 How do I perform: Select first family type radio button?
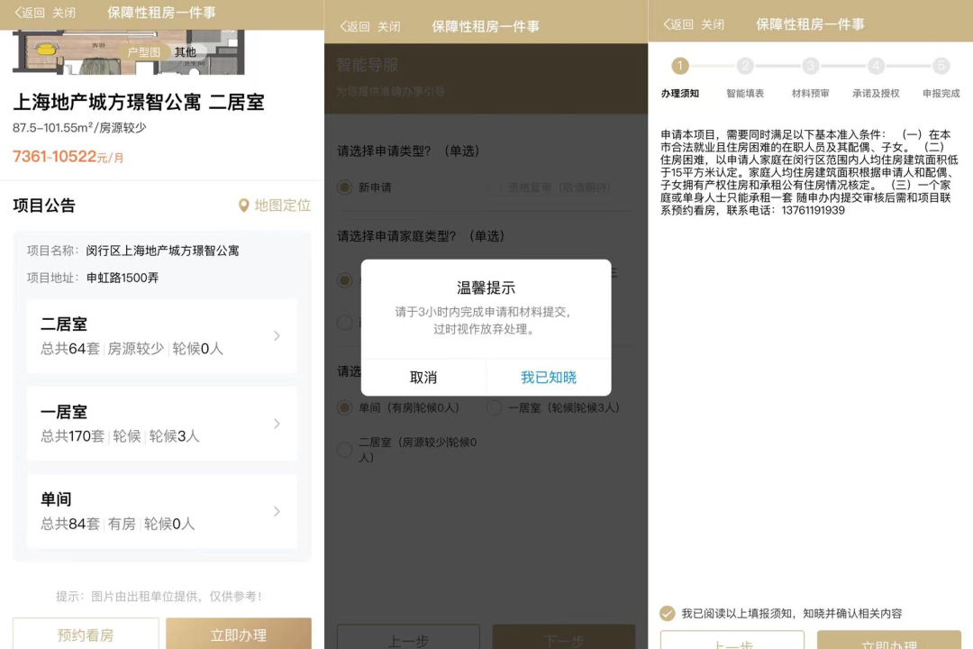pyautogui.click(x=345, y=280)
